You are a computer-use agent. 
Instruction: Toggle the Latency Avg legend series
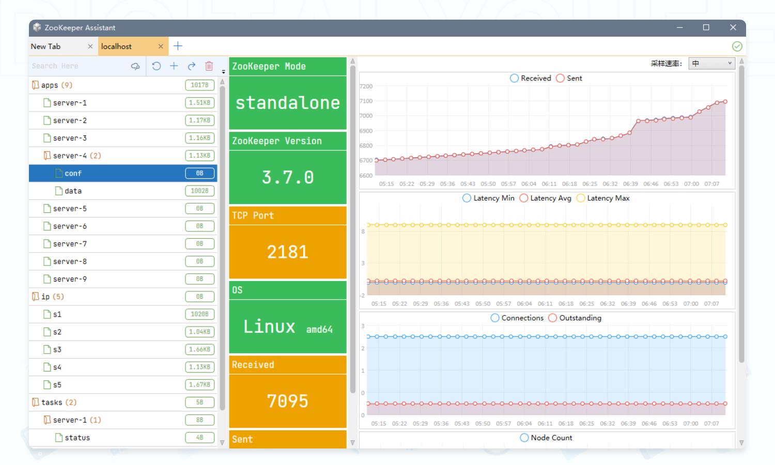[x=546, y=198]
